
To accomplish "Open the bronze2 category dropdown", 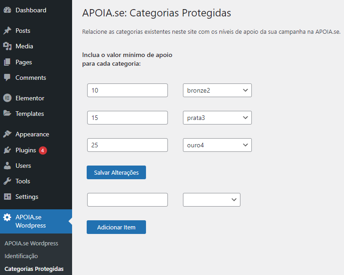I will click(217, 90).
